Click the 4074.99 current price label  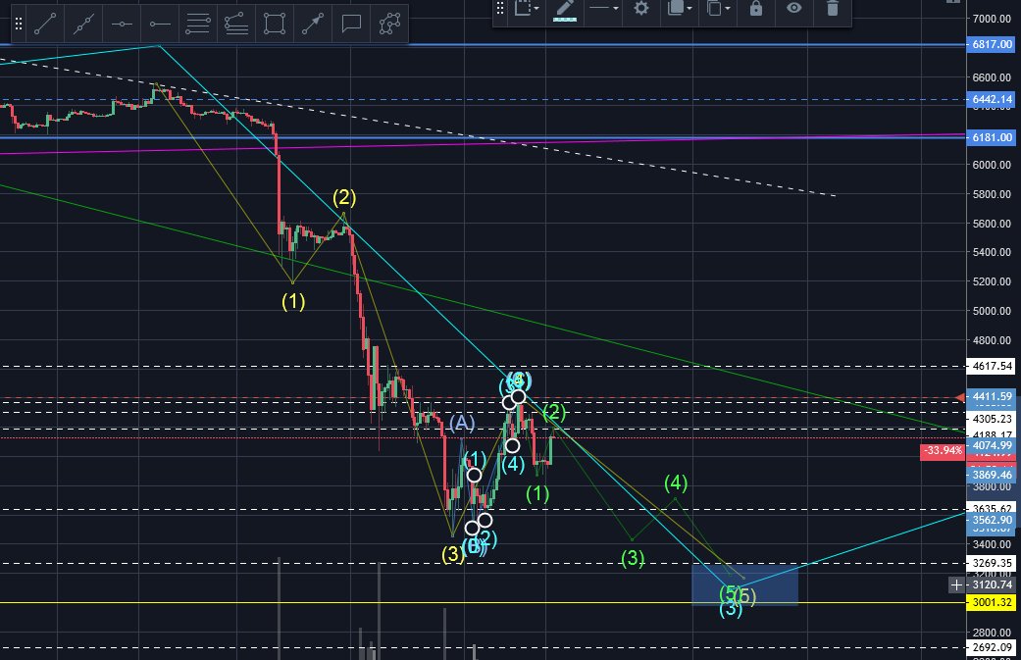991,446
